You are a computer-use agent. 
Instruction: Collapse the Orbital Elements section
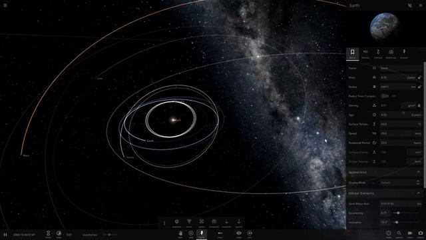[418, 193]
